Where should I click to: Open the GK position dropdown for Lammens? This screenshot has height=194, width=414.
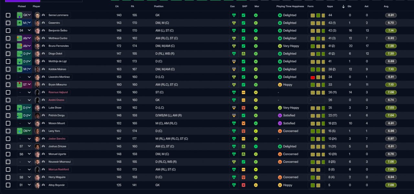tap(25, 15)
